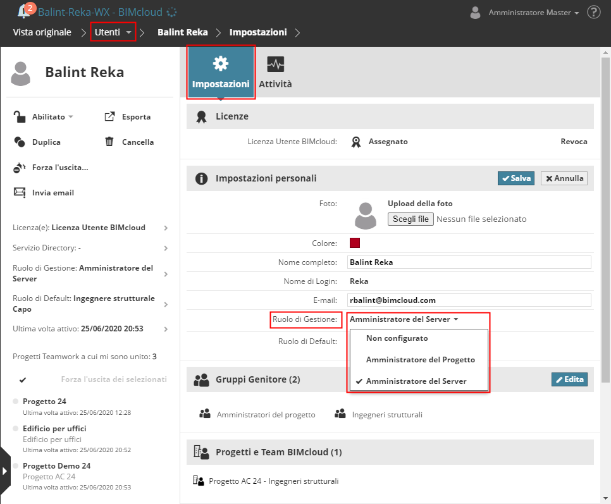Select the Progetto 24 status dot
The width and height of the screenshot is (611, 504).
[x=16, y=401]
